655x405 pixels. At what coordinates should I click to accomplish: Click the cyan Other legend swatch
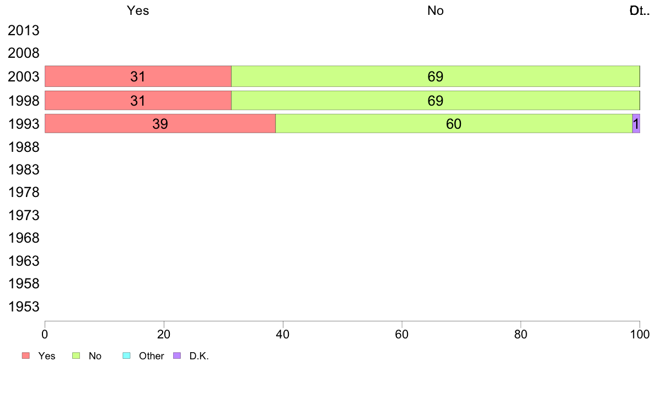pos(127,355)
